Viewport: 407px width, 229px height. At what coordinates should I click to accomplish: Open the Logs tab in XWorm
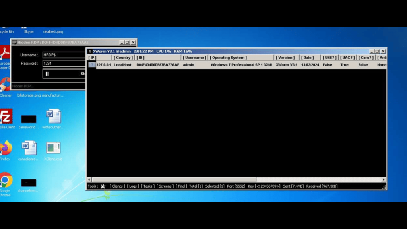point(133,186)
